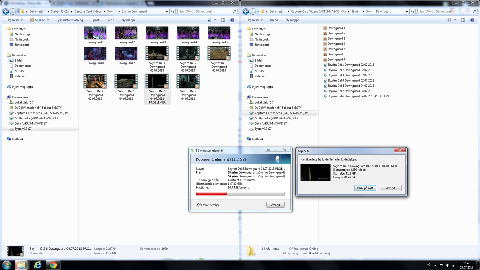Click refresh icon beside right address bar

click(x=412, y=11)
